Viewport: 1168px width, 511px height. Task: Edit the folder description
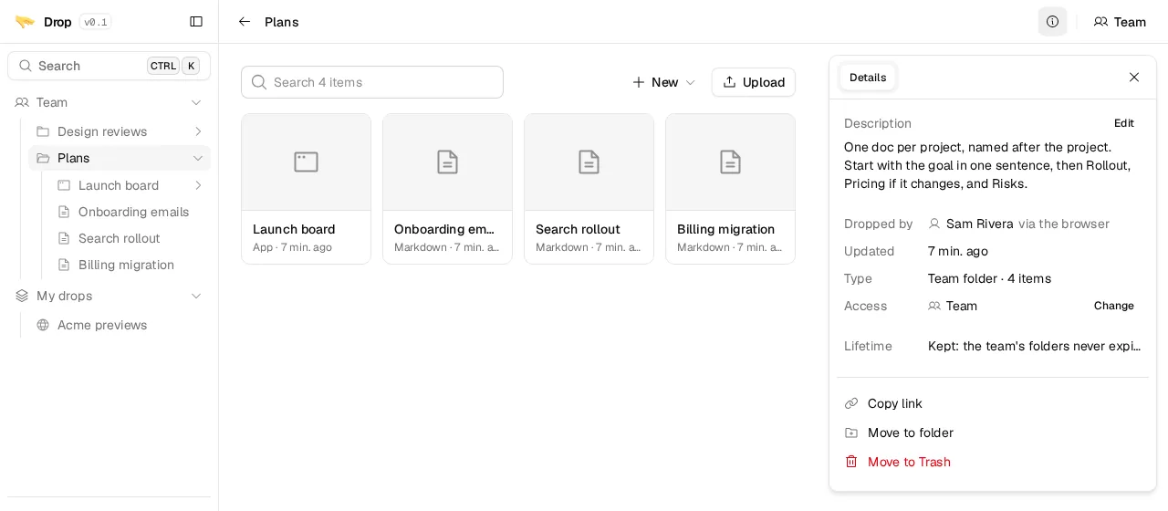pos(1124,123)
